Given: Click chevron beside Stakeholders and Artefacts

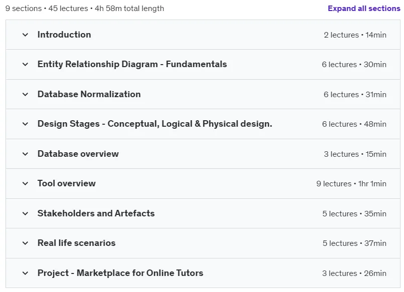Looking at the screenshot, I should (25, 213).
